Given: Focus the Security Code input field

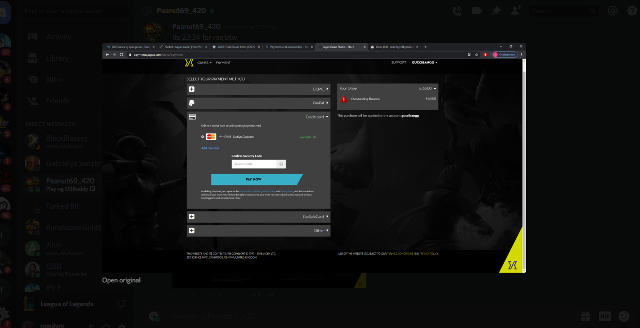Looking at the screenshot, I should (254, 164).
